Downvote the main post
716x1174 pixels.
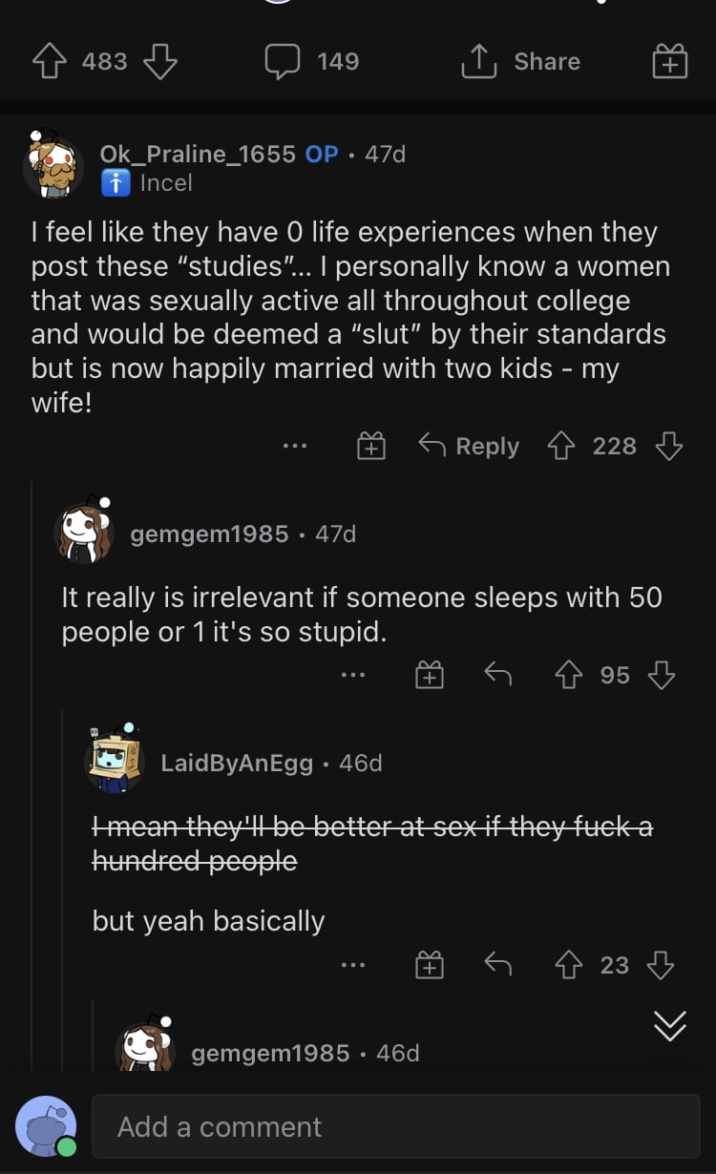coord(159,61)
